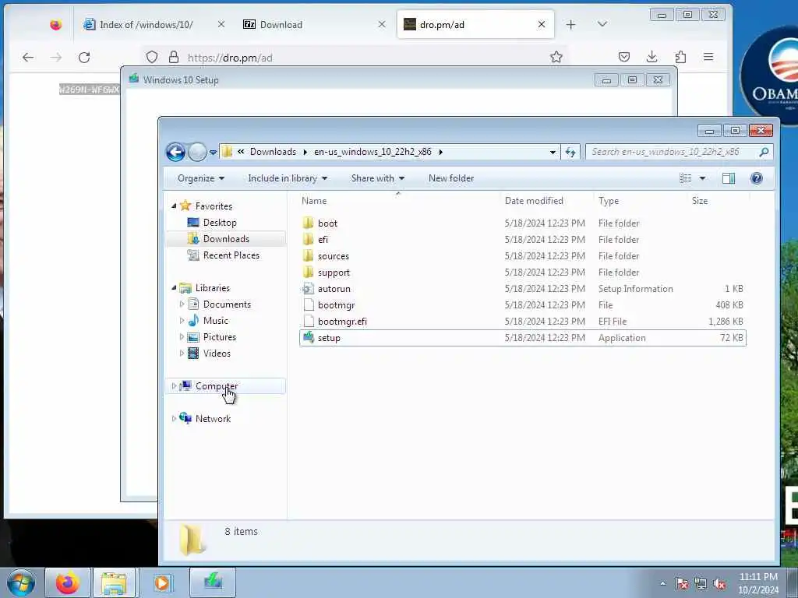Open a new Firefox tab
798x598 pixels.
tap(570, 24)
